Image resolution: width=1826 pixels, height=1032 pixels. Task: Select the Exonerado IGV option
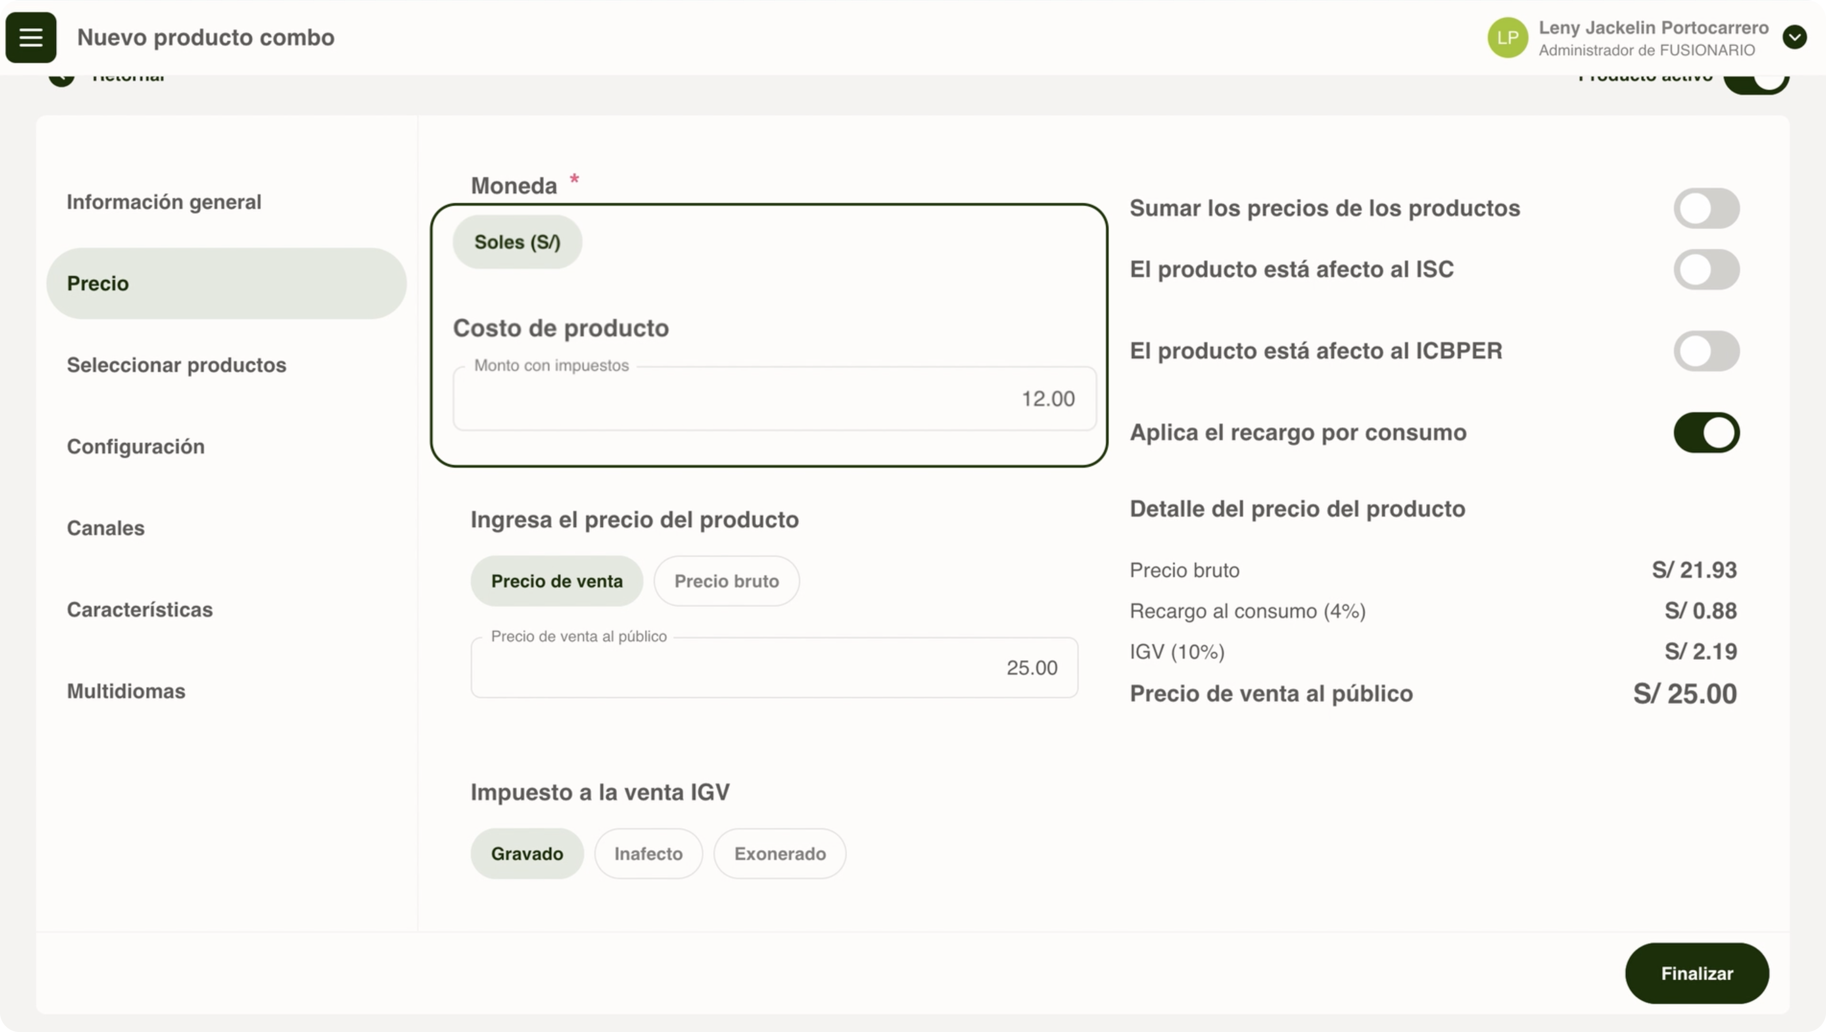click(779, 853)
